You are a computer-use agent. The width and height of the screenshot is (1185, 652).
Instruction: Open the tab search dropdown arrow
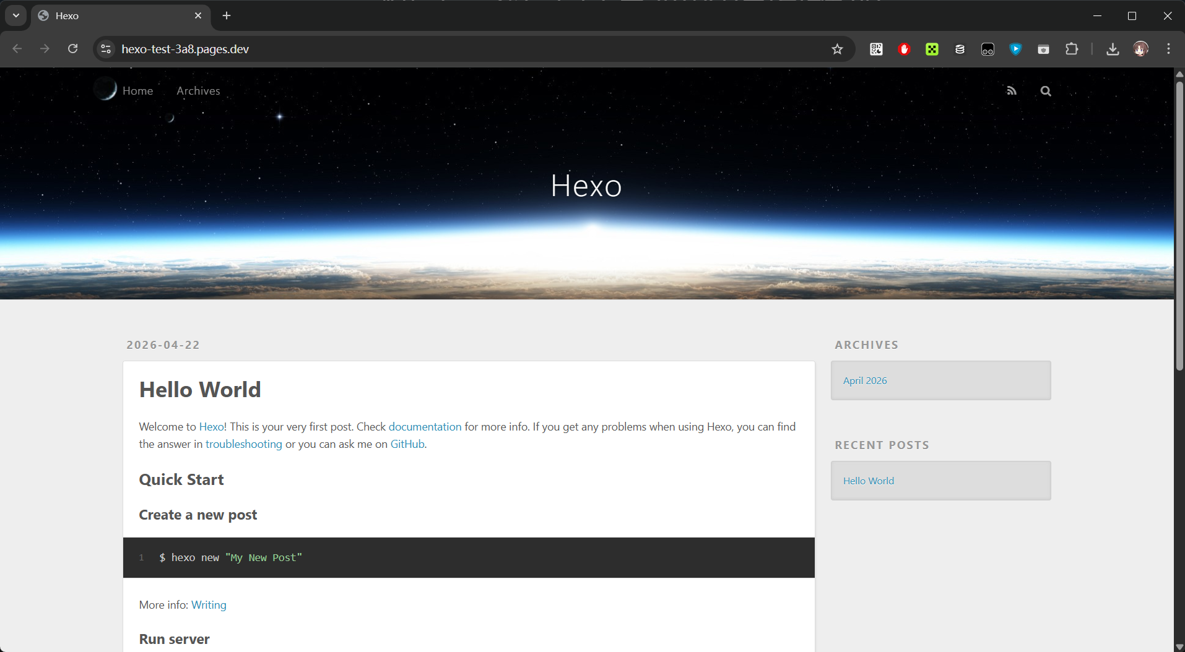point(16,15)
